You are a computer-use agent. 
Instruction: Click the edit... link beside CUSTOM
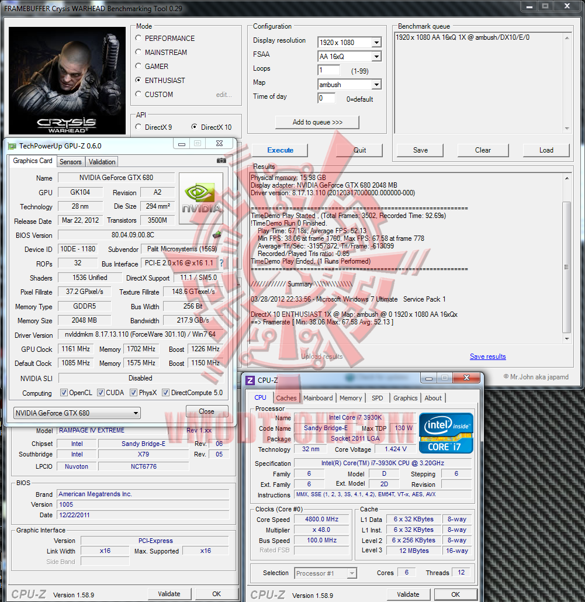coord(224,95)
